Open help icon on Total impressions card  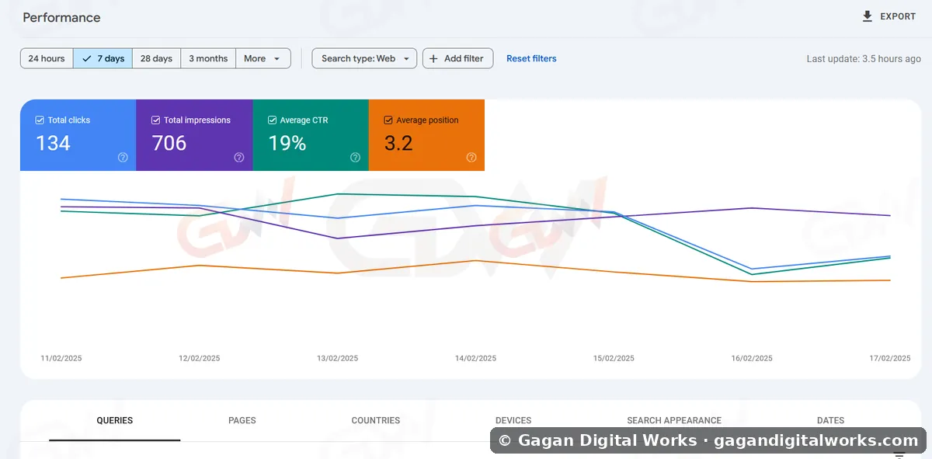pos(239,157)
